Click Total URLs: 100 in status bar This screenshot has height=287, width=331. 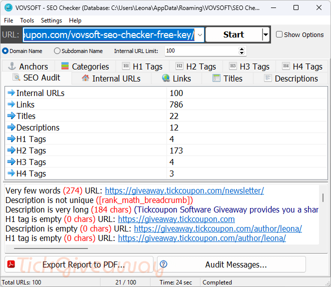point(21,282)
